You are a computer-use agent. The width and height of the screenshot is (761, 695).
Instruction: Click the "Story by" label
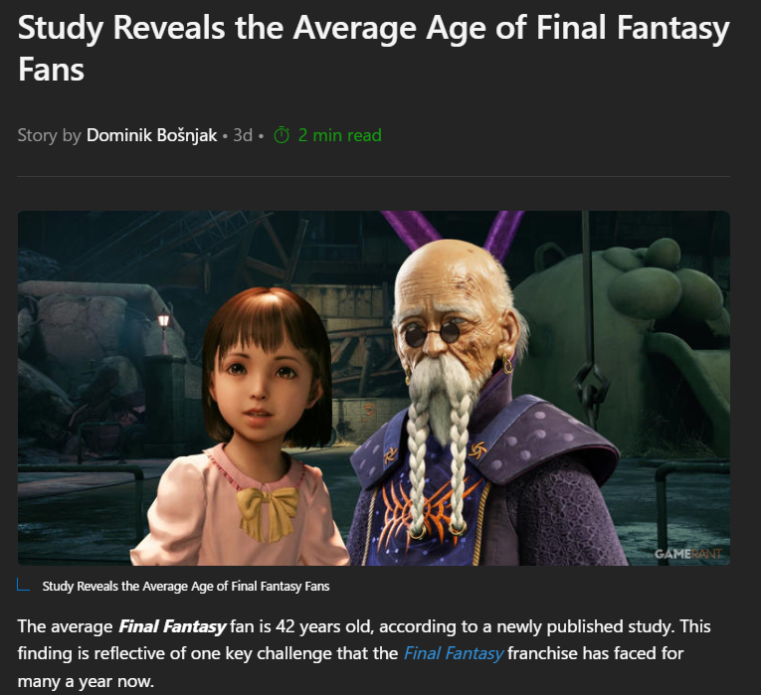[49, 135]
